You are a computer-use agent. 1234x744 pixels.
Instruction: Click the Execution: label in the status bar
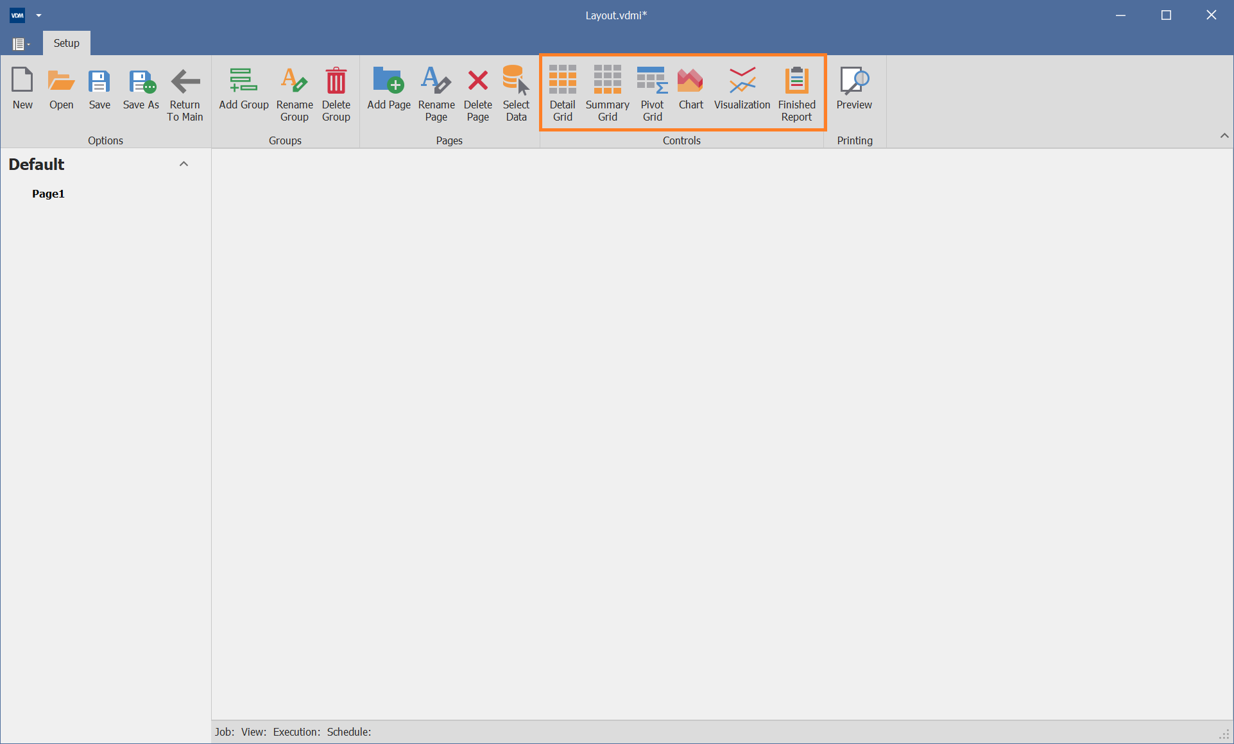(x=296, y=732)
